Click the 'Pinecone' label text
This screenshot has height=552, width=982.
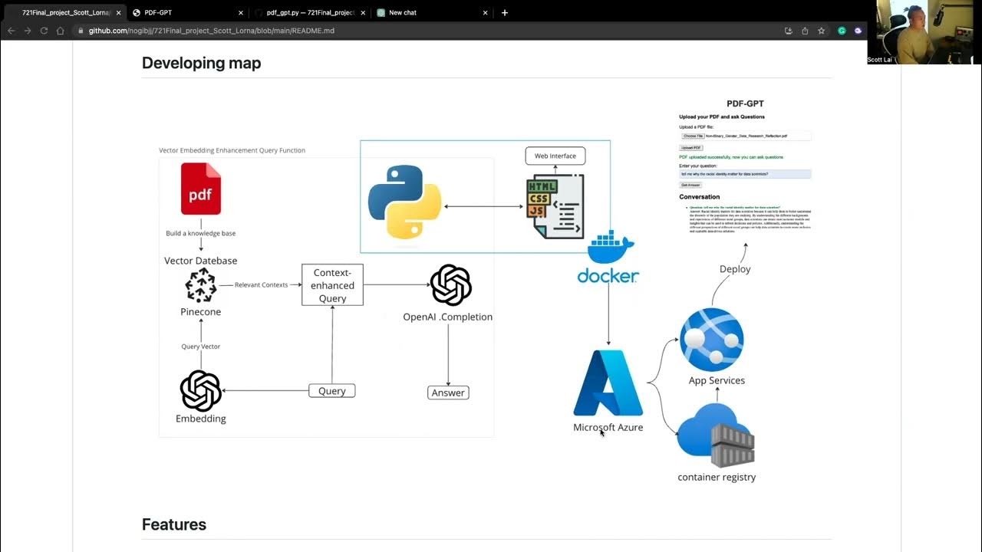[x=201, y=312]
